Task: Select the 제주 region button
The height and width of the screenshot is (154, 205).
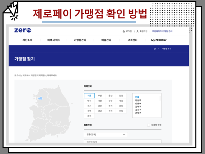Action: (x=89, y=116)
